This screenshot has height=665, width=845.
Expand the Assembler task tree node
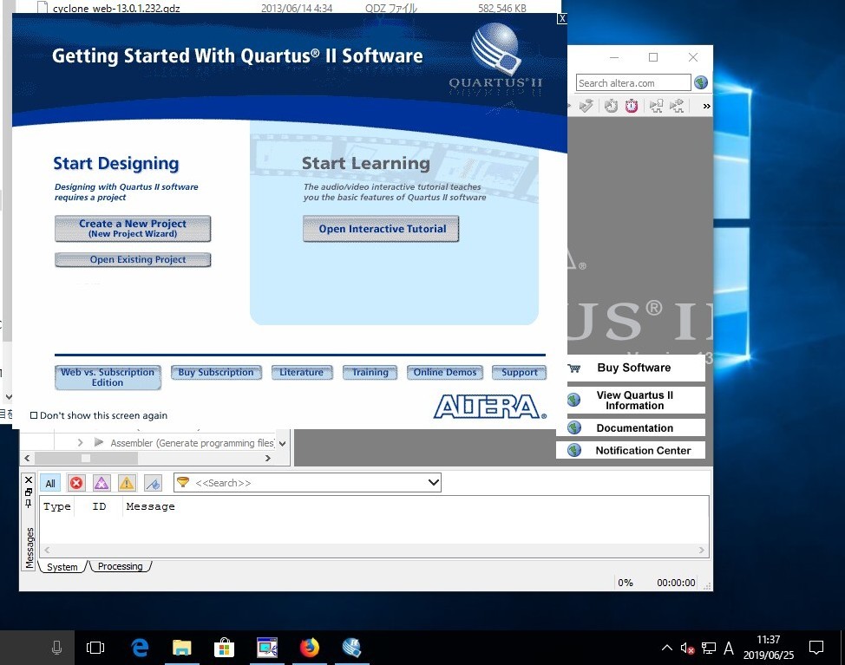(x=81, y=443)
